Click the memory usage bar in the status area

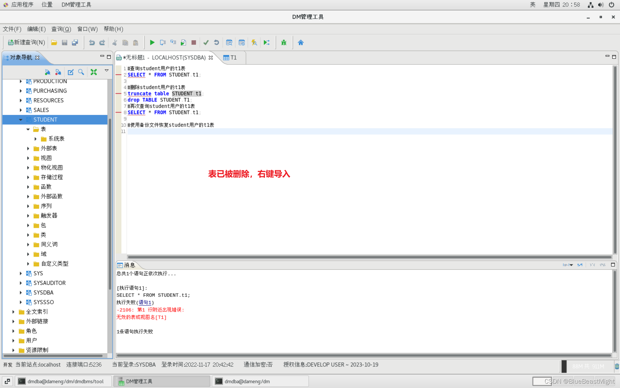[x=587, y=366]
